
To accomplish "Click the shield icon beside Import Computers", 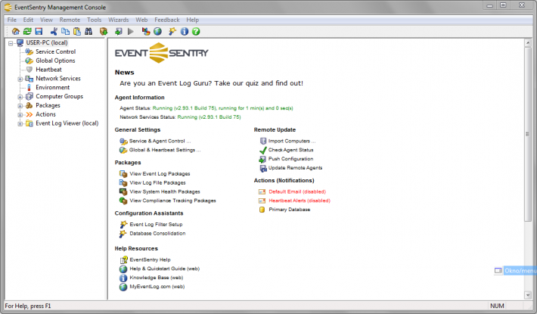I will 263,141.
